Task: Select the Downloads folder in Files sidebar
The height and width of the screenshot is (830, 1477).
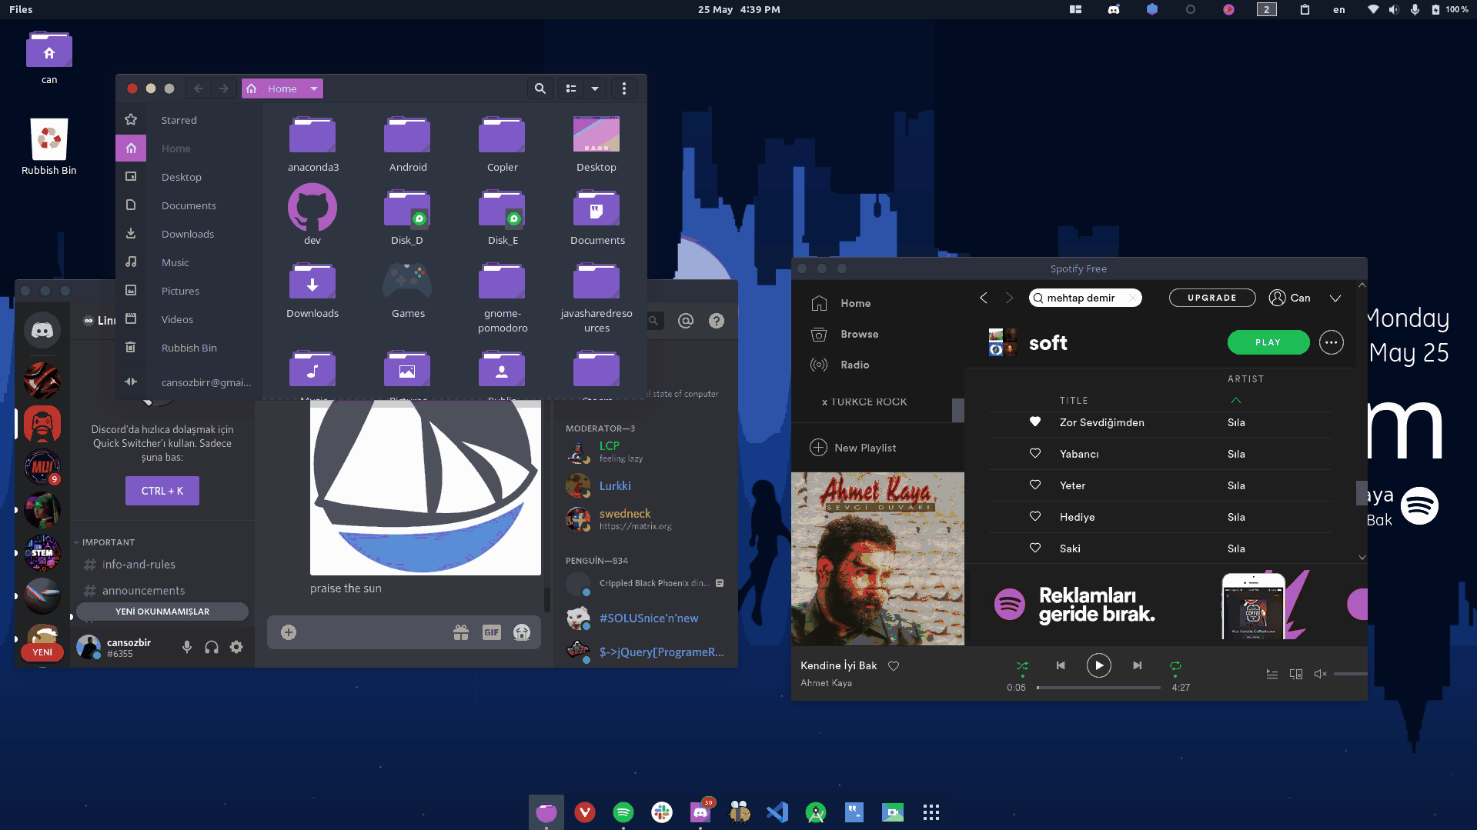Action: (187, 233)
